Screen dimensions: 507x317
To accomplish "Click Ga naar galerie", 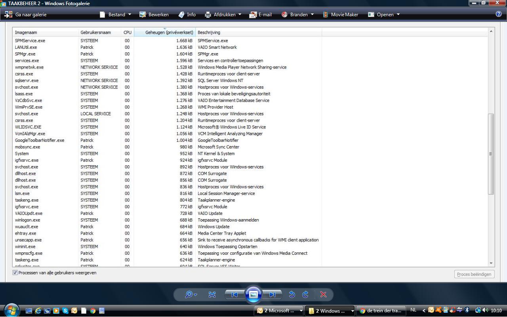I will coord(25,15).
